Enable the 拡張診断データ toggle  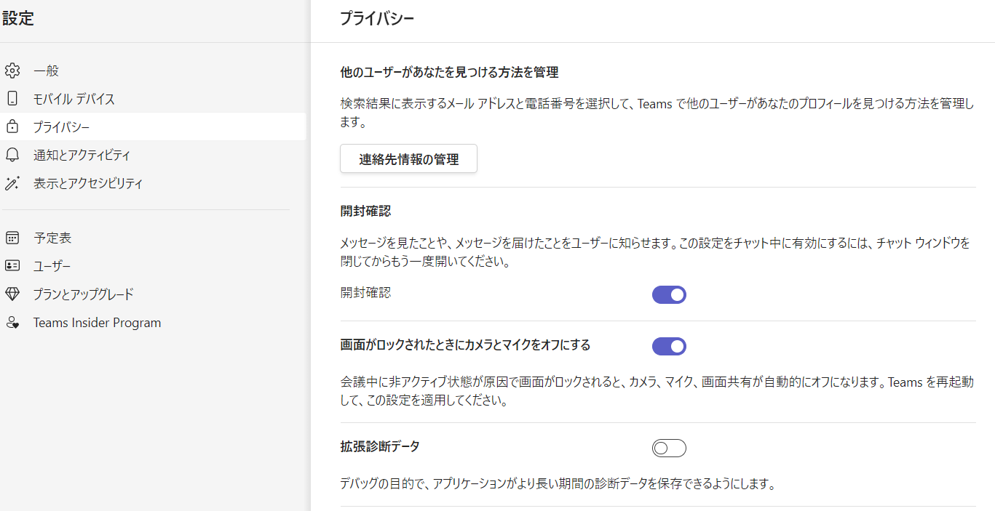coord(669,448)
